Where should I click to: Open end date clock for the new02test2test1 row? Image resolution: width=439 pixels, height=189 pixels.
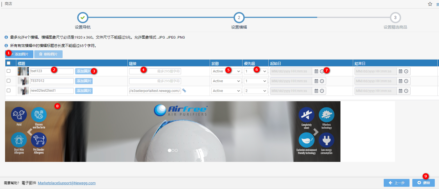click(406, 91)
